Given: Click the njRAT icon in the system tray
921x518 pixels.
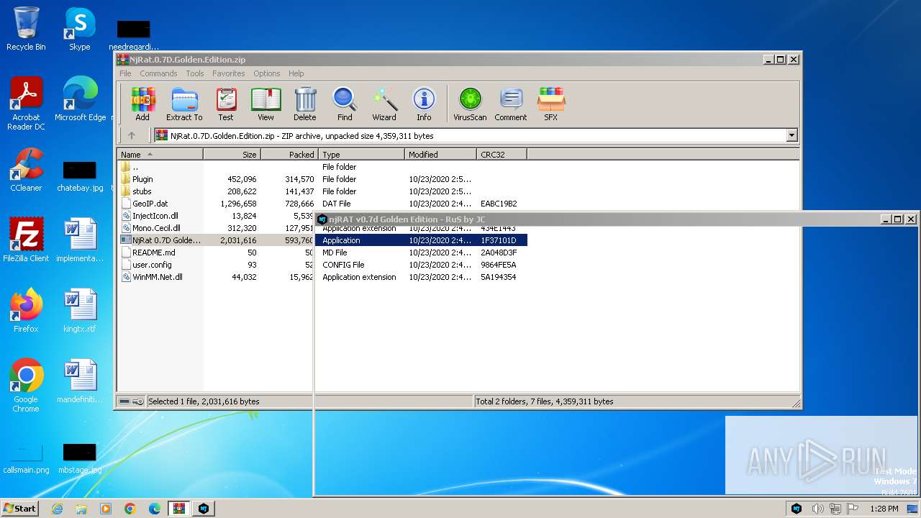Looking at the screenshot, I should pos(797,509).
